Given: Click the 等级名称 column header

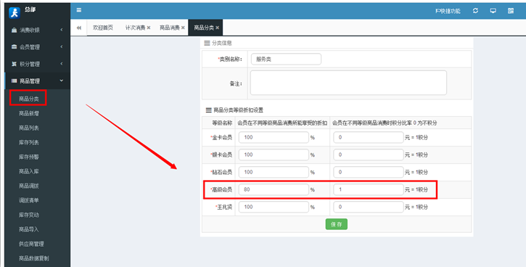Looking at the screenshot, I should (x=222, y=123).
